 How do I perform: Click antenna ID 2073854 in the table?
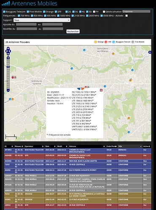pos(8,150)
